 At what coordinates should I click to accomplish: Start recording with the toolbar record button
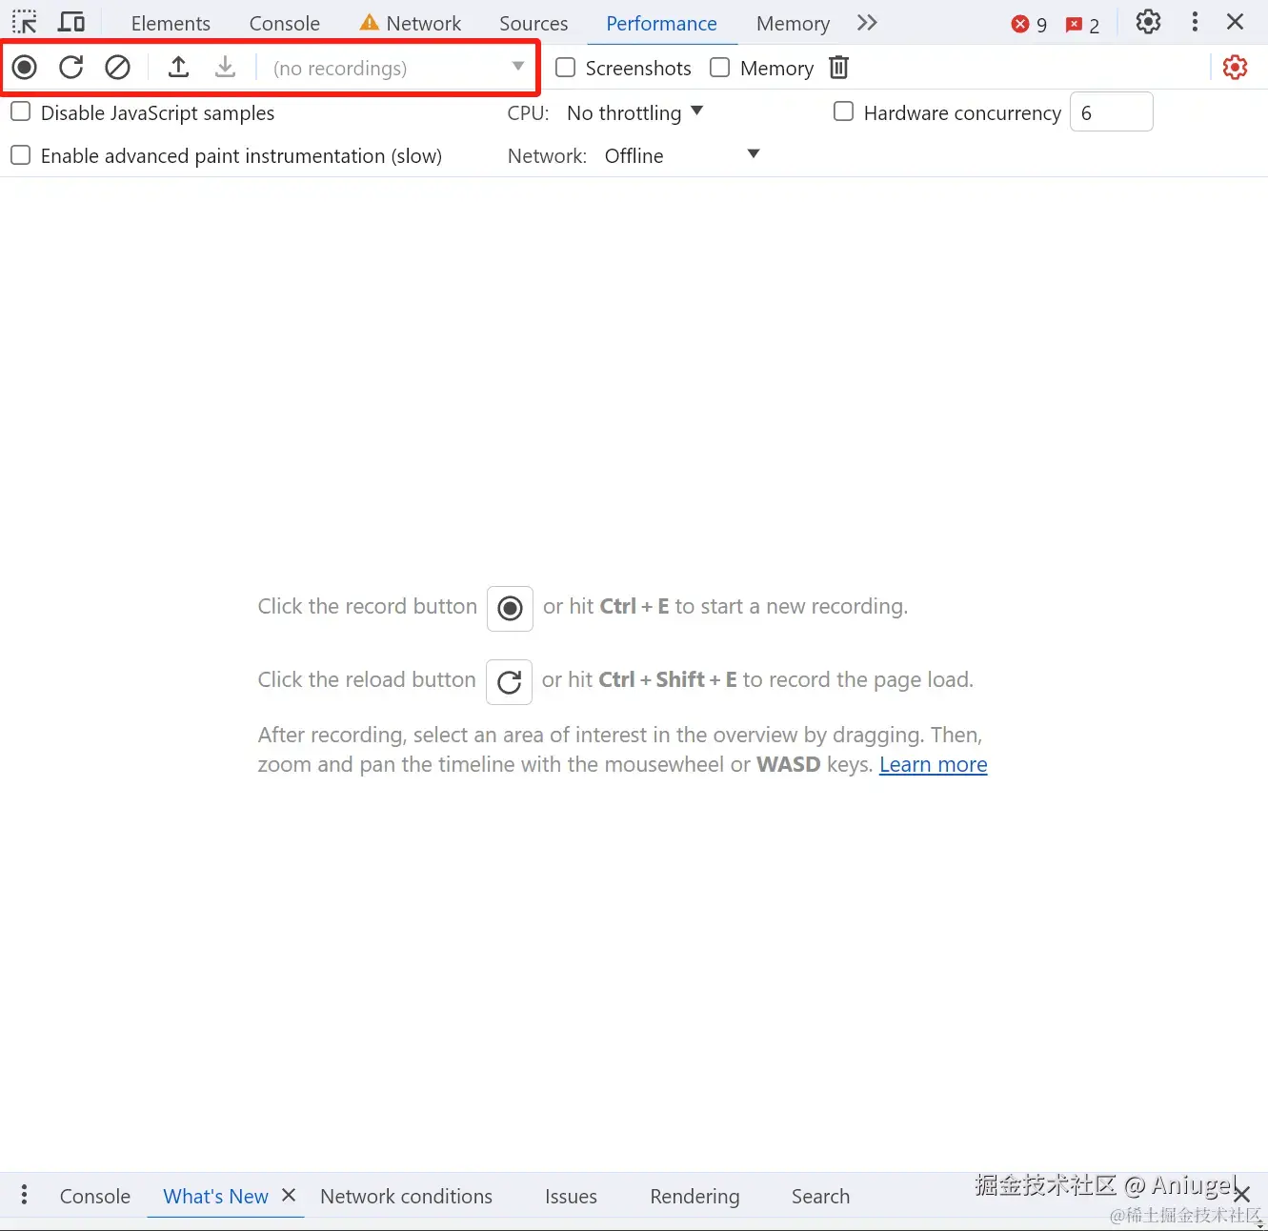click(x=25, y=67)
